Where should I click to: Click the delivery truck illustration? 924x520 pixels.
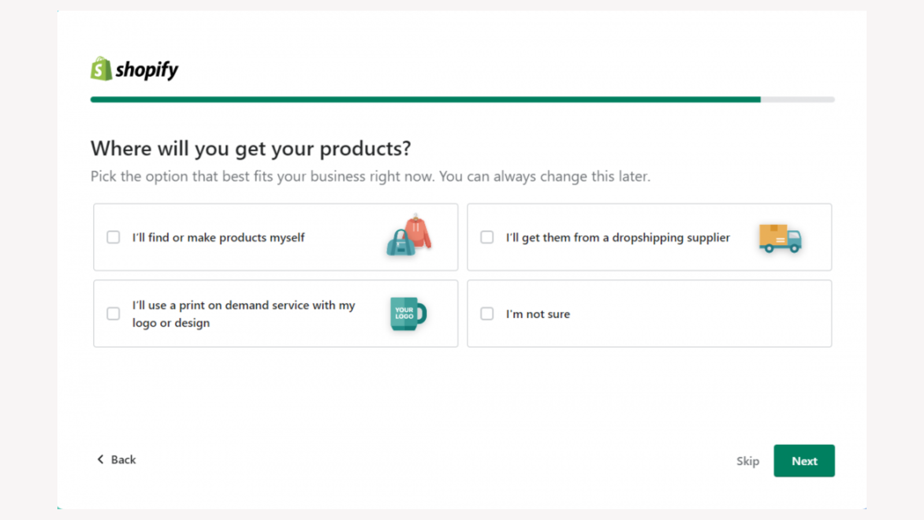[x=780, y=238]
